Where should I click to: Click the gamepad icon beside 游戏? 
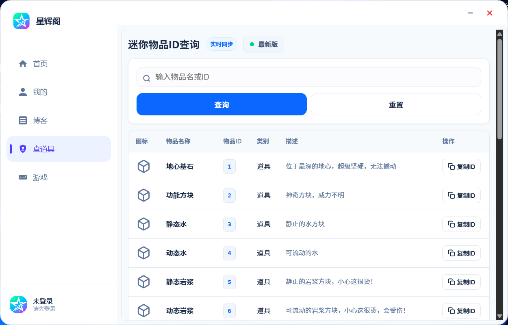click(x=23, y=178)
